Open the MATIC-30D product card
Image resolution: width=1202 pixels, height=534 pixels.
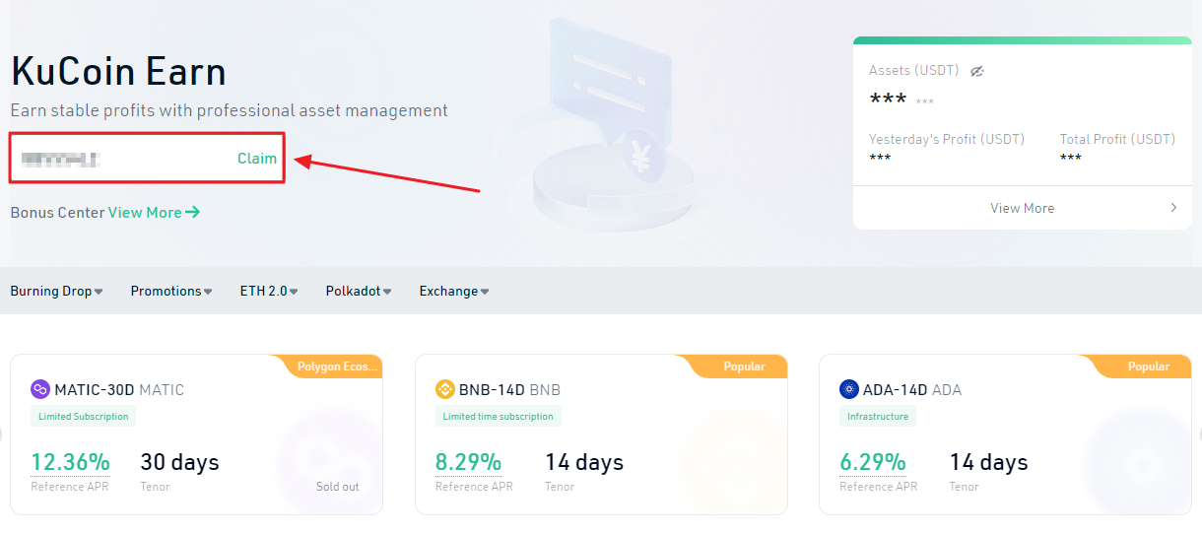(x=196, y=434)
